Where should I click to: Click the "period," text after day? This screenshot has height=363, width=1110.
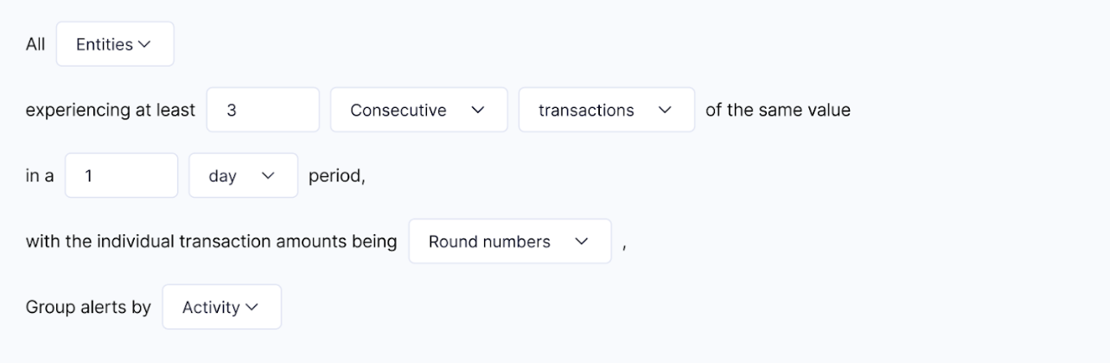337,175
